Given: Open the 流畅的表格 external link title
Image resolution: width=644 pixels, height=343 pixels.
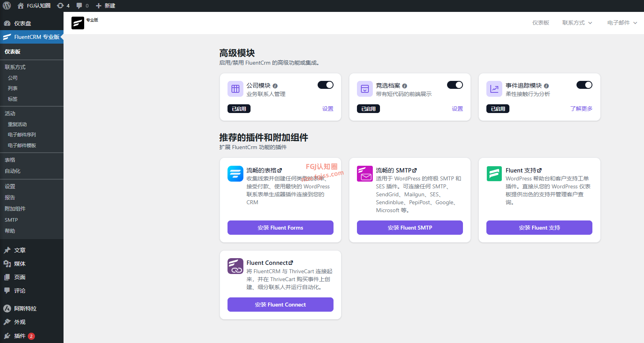Looking at the screenshot, I should [264, 170].
